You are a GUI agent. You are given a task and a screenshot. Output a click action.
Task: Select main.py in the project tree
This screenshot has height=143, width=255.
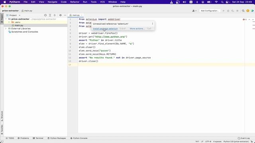19,25
